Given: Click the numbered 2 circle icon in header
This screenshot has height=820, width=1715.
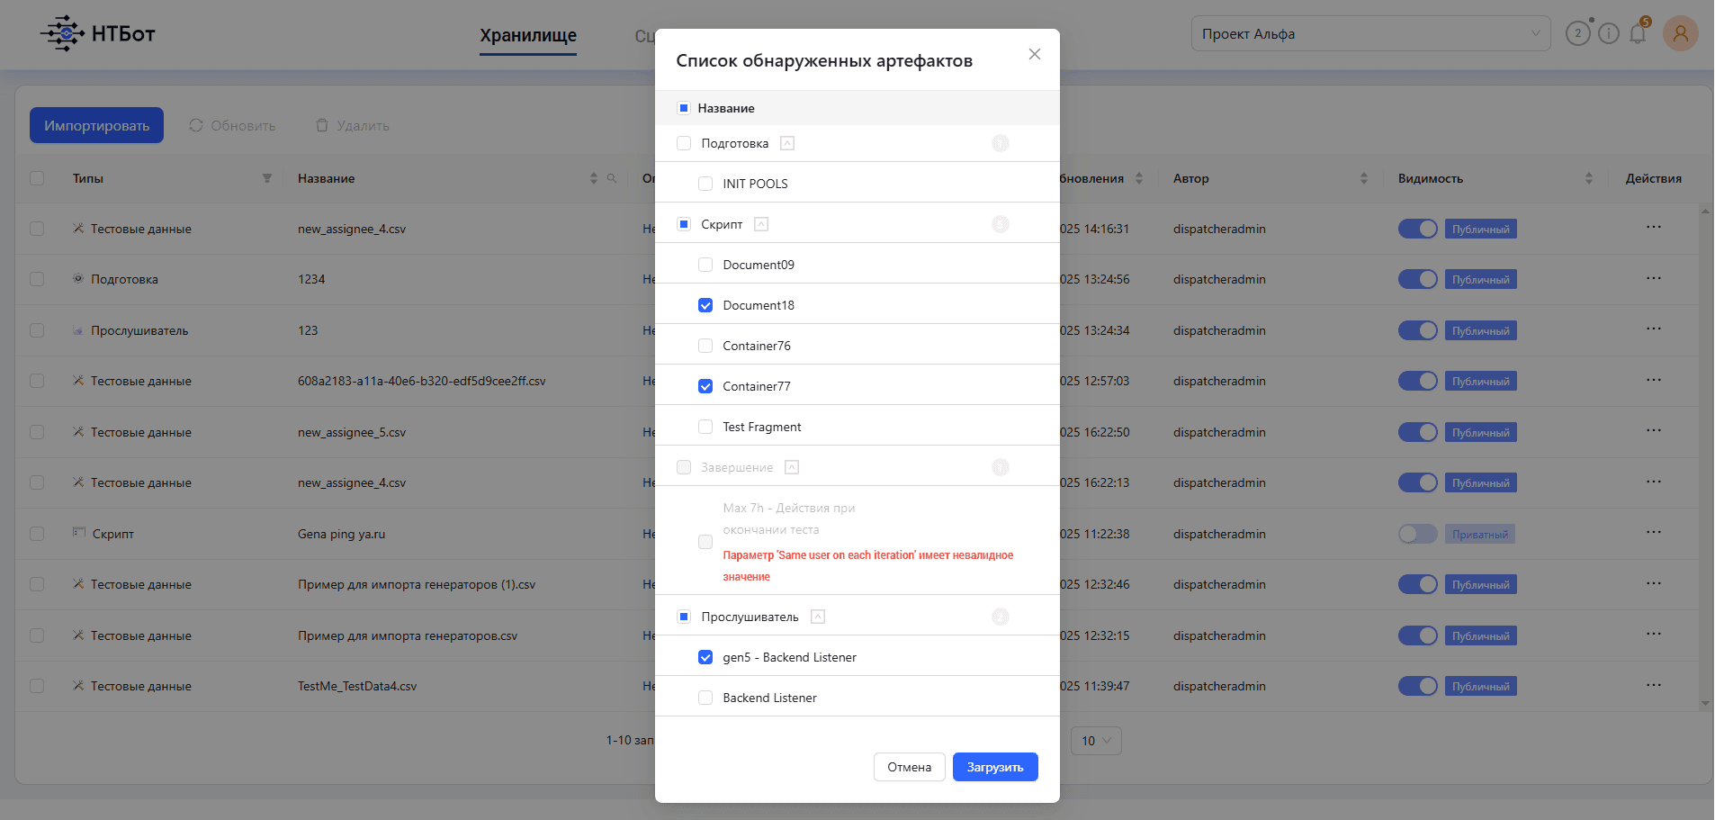Looking at the screenshot, I should 1577,34.
